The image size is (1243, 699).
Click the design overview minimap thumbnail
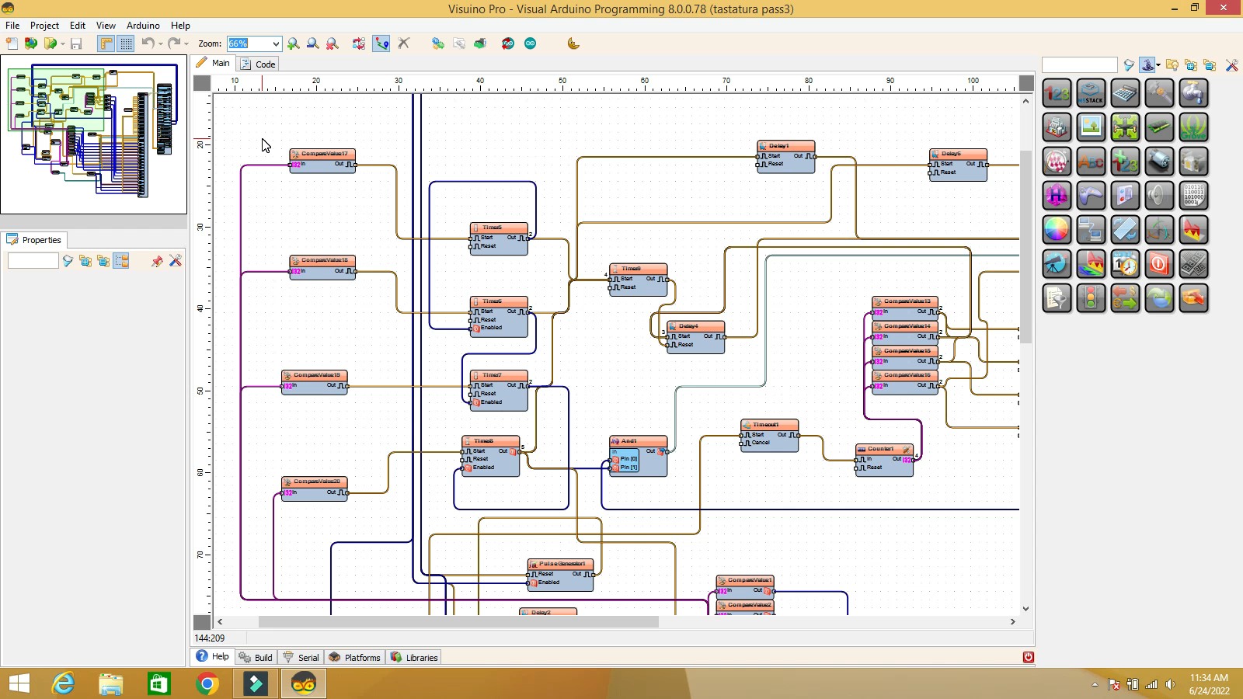[x=93, y=134]
